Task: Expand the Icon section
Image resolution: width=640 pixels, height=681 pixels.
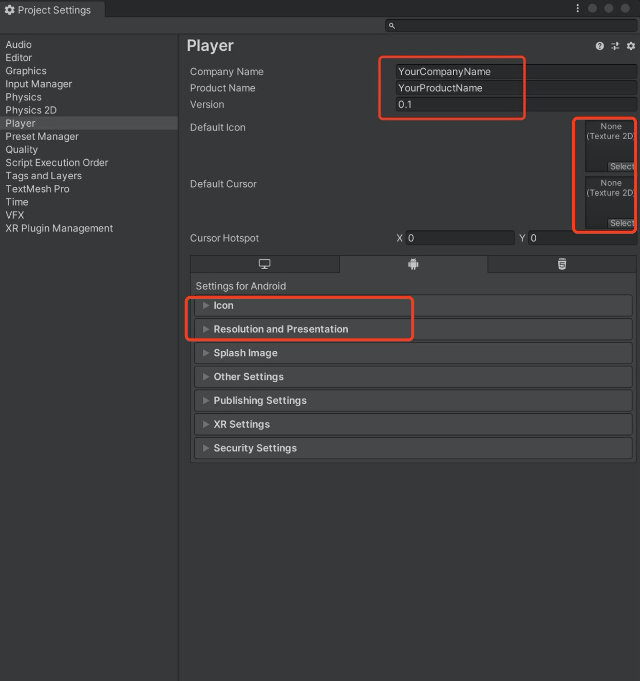Action: [x=413, y=306]
